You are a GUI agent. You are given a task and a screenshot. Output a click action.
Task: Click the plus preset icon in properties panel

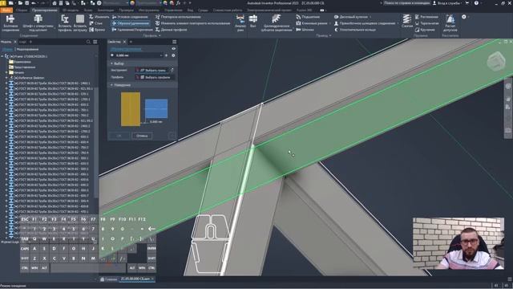click(167, 55)
